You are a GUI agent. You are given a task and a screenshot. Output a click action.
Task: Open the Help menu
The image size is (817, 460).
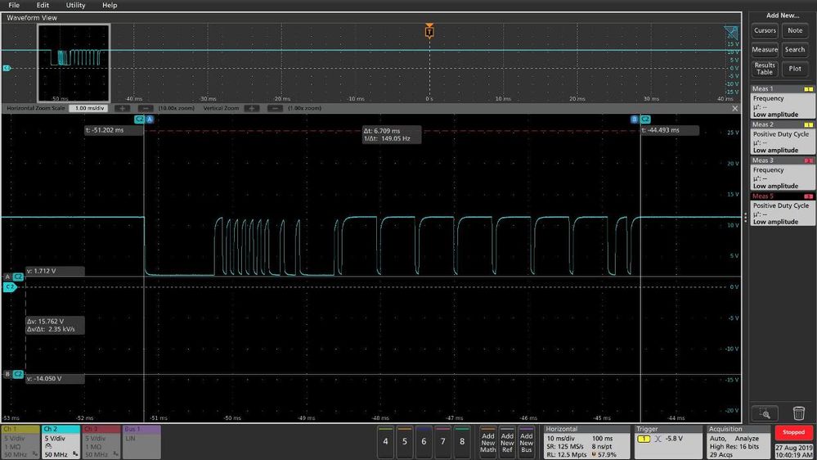pyautogui.click(x=110, y=5)
